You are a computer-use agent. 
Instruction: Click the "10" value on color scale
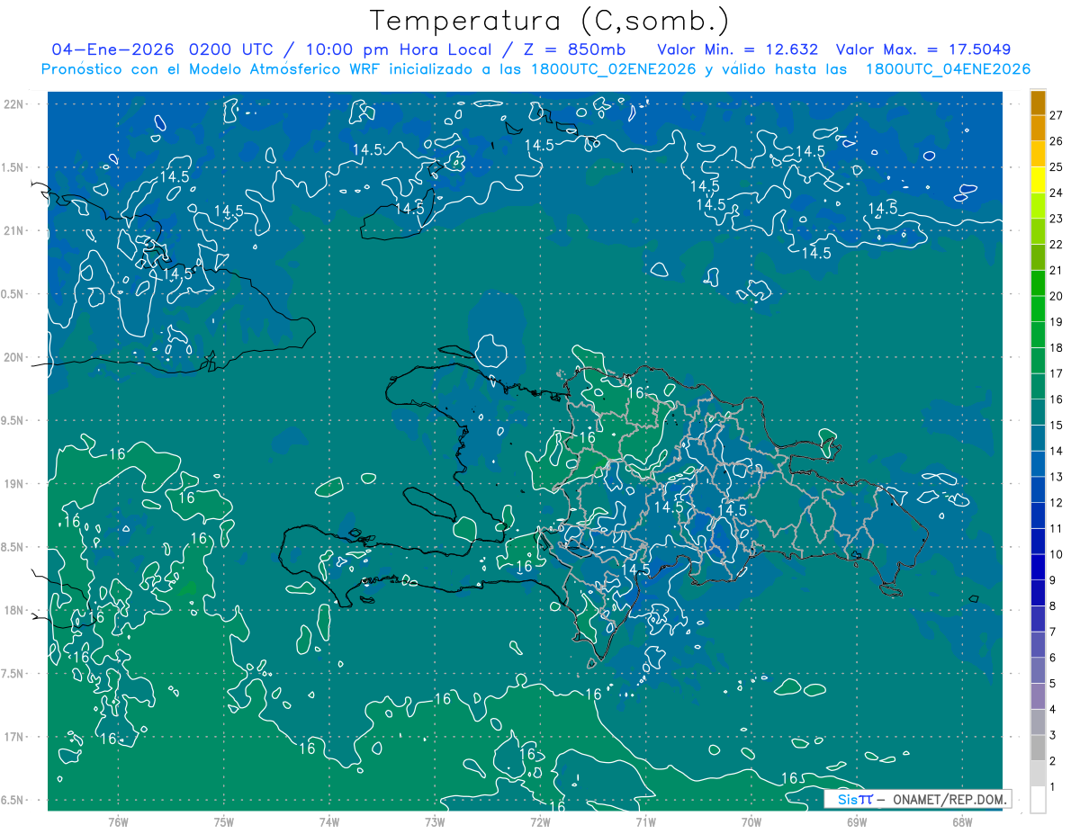(x=1057, y=554)
